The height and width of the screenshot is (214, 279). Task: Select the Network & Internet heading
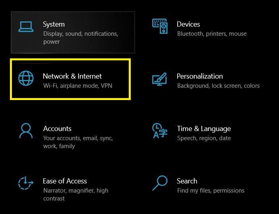[72, 76]
